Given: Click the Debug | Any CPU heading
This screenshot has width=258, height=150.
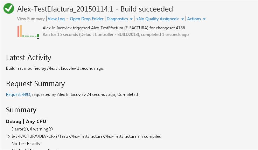Looking at the screenshot, I should coord(26,121).
